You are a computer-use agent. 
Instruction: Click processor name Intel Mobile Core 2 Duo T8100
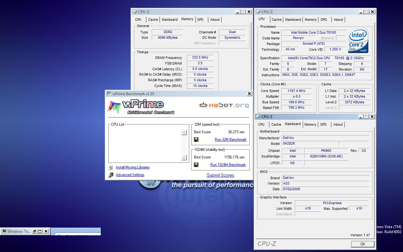[x=313, y=32]
